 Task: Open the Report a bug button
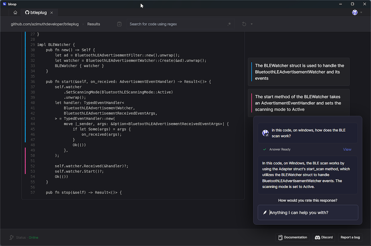click(350, 237)
